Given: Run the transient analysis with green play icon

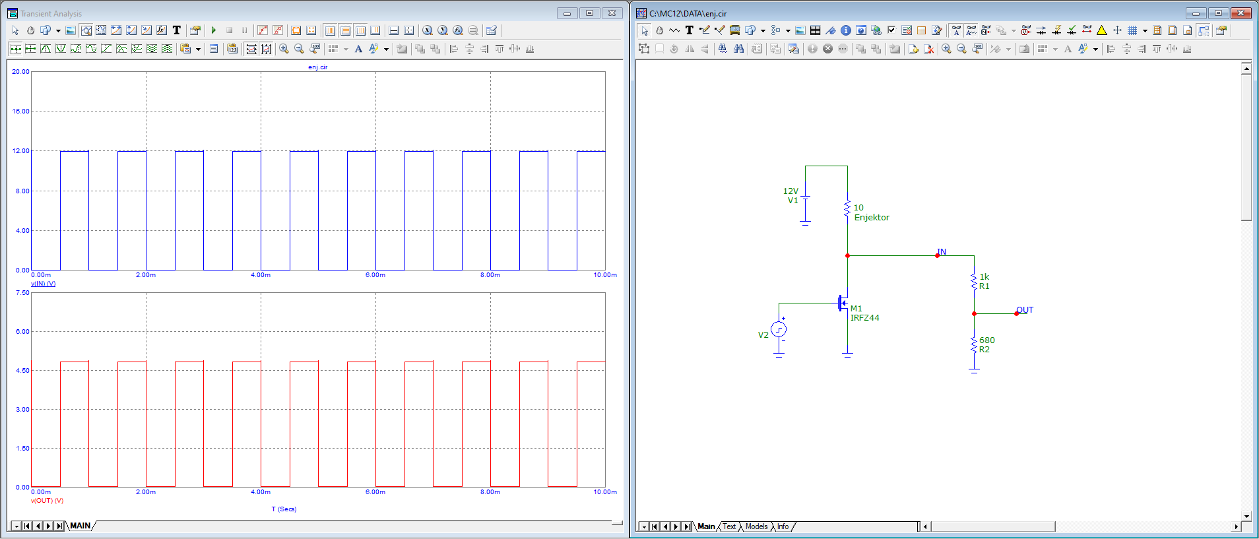Looking at the screenshot, I should [x=214, y=30].
